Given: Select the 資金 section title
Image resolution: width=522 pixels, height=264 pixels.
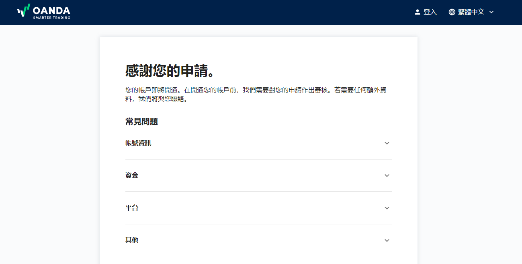Looking at the screenshot, I should [x=132, y=175].
